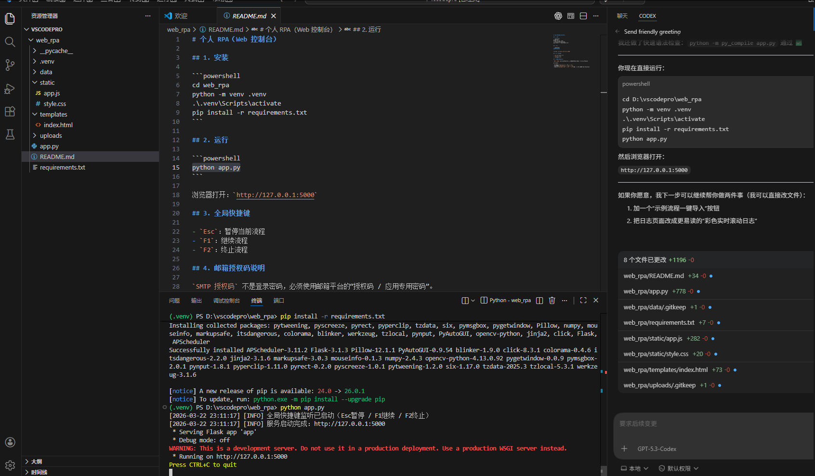Image resolution: width=815 pixels, height=476 pixels.
Task: Open Explorer panel more actions menu
Action: tap(148, 16)
